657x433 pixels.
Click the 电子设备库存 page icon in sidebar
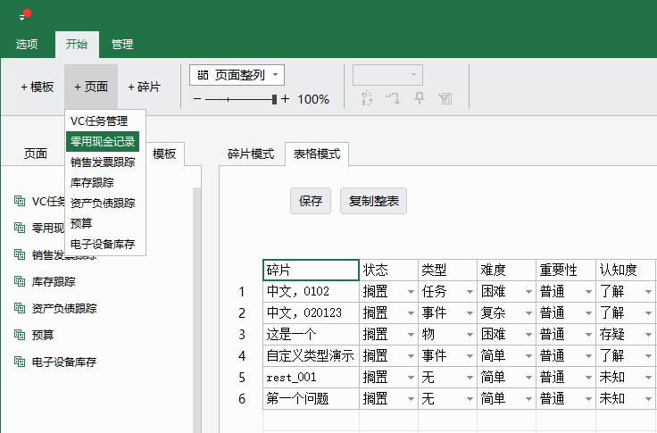tap(19, 362)
